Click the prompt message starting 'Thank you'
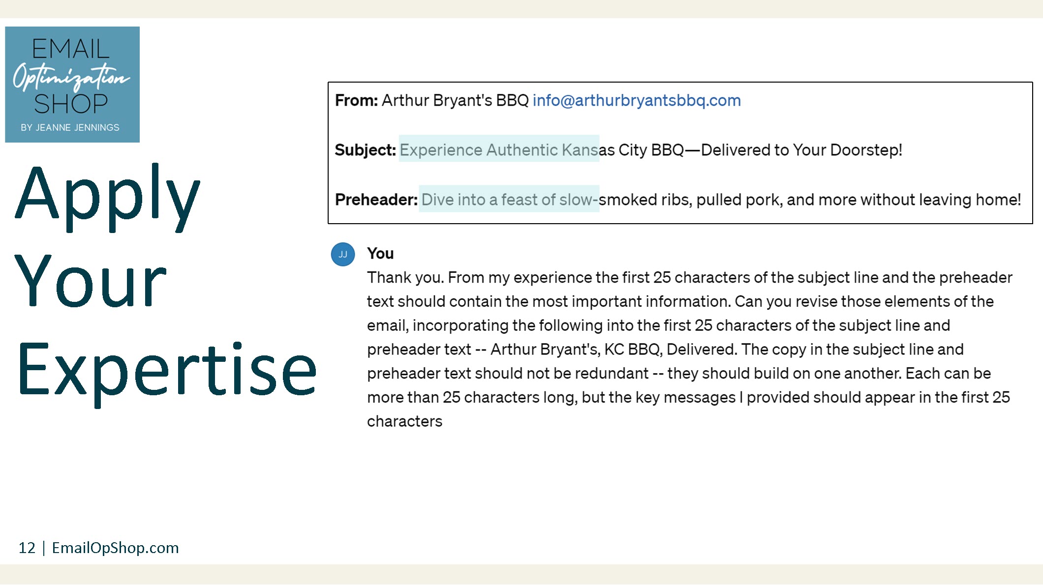1043x585 pixels. point(689,349)
